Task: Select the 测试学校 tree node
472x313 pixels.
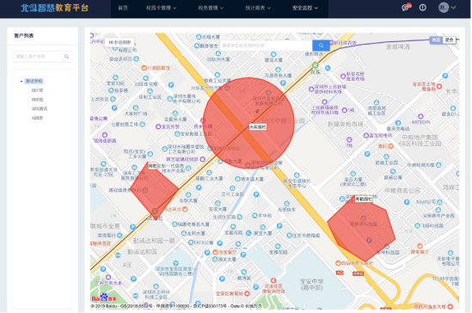Action: tap(34, 81)
